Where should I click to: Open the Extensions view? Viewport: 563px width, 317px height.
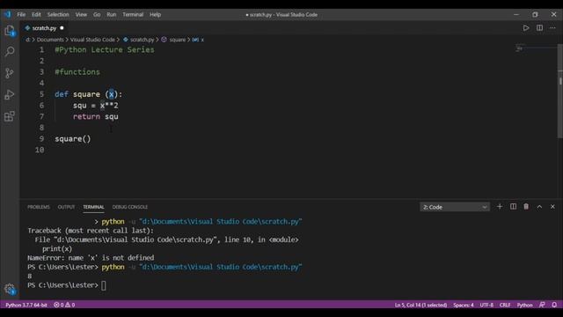coord(10,116)
